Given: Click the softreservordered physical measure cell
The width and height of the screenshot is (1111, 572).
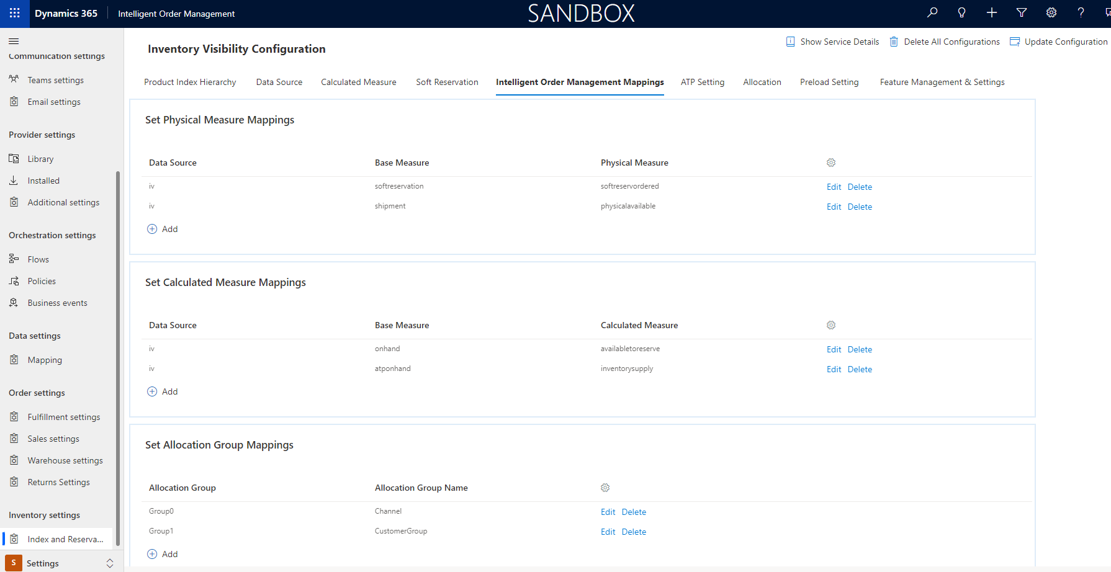Looking at the screenshot, I should tap(629, 186).
